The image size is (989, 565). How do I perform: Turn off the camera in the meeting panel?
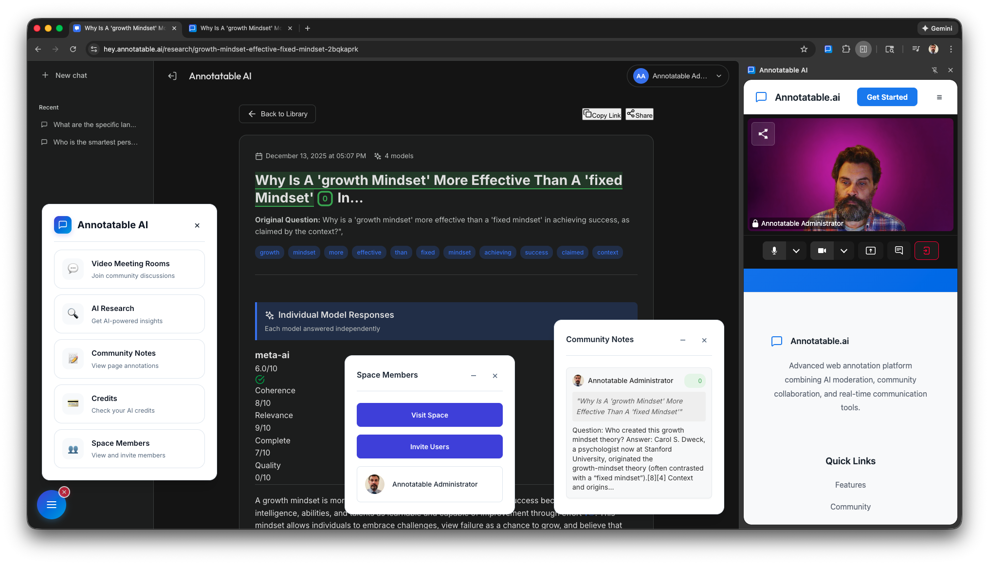pos(823,251)
